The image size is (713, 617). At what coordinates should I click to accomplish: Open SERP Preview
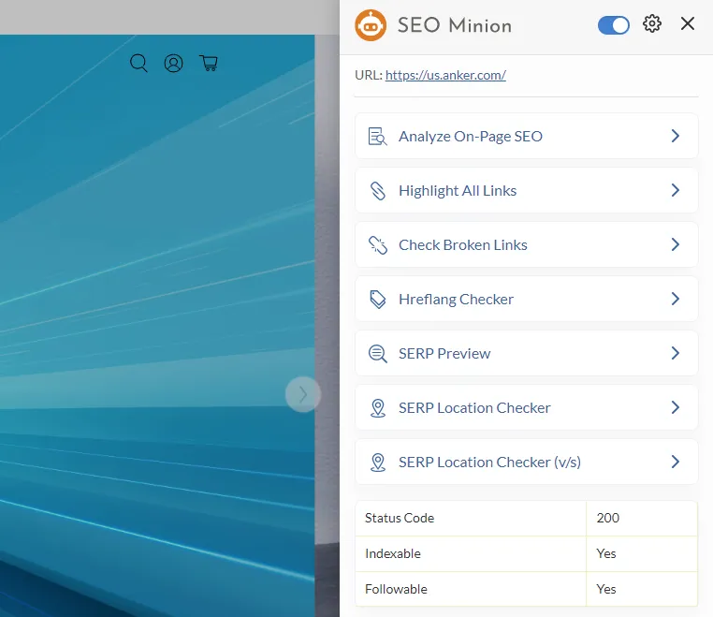526,353
